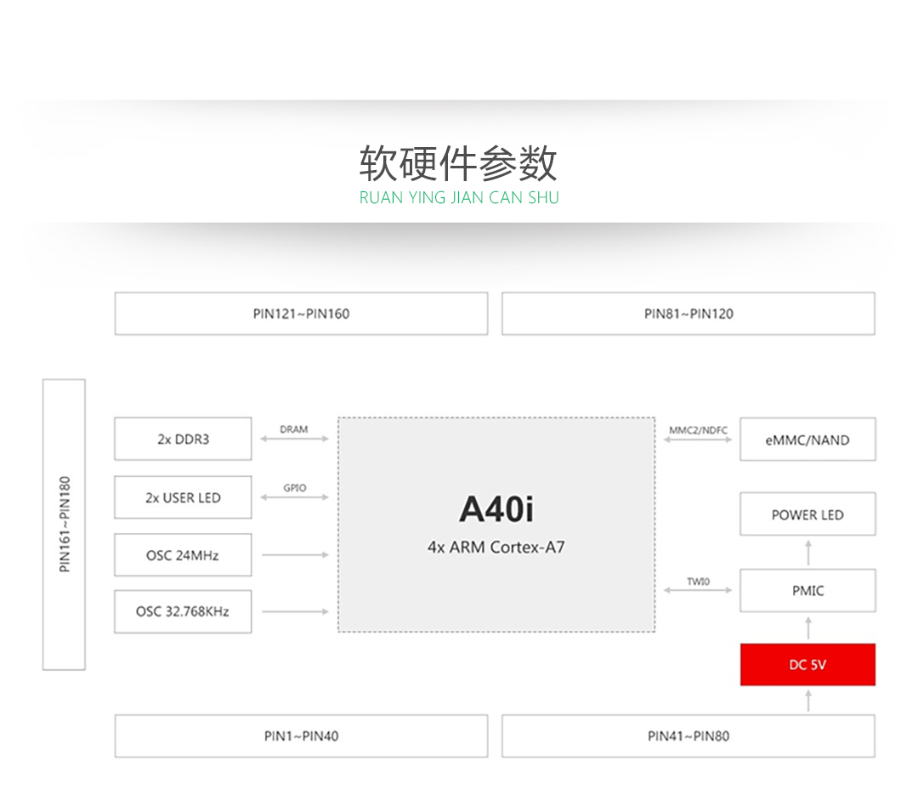Click the TWI0 arrow connector
This screenshot has width=918, height=812.
[698, 590]
